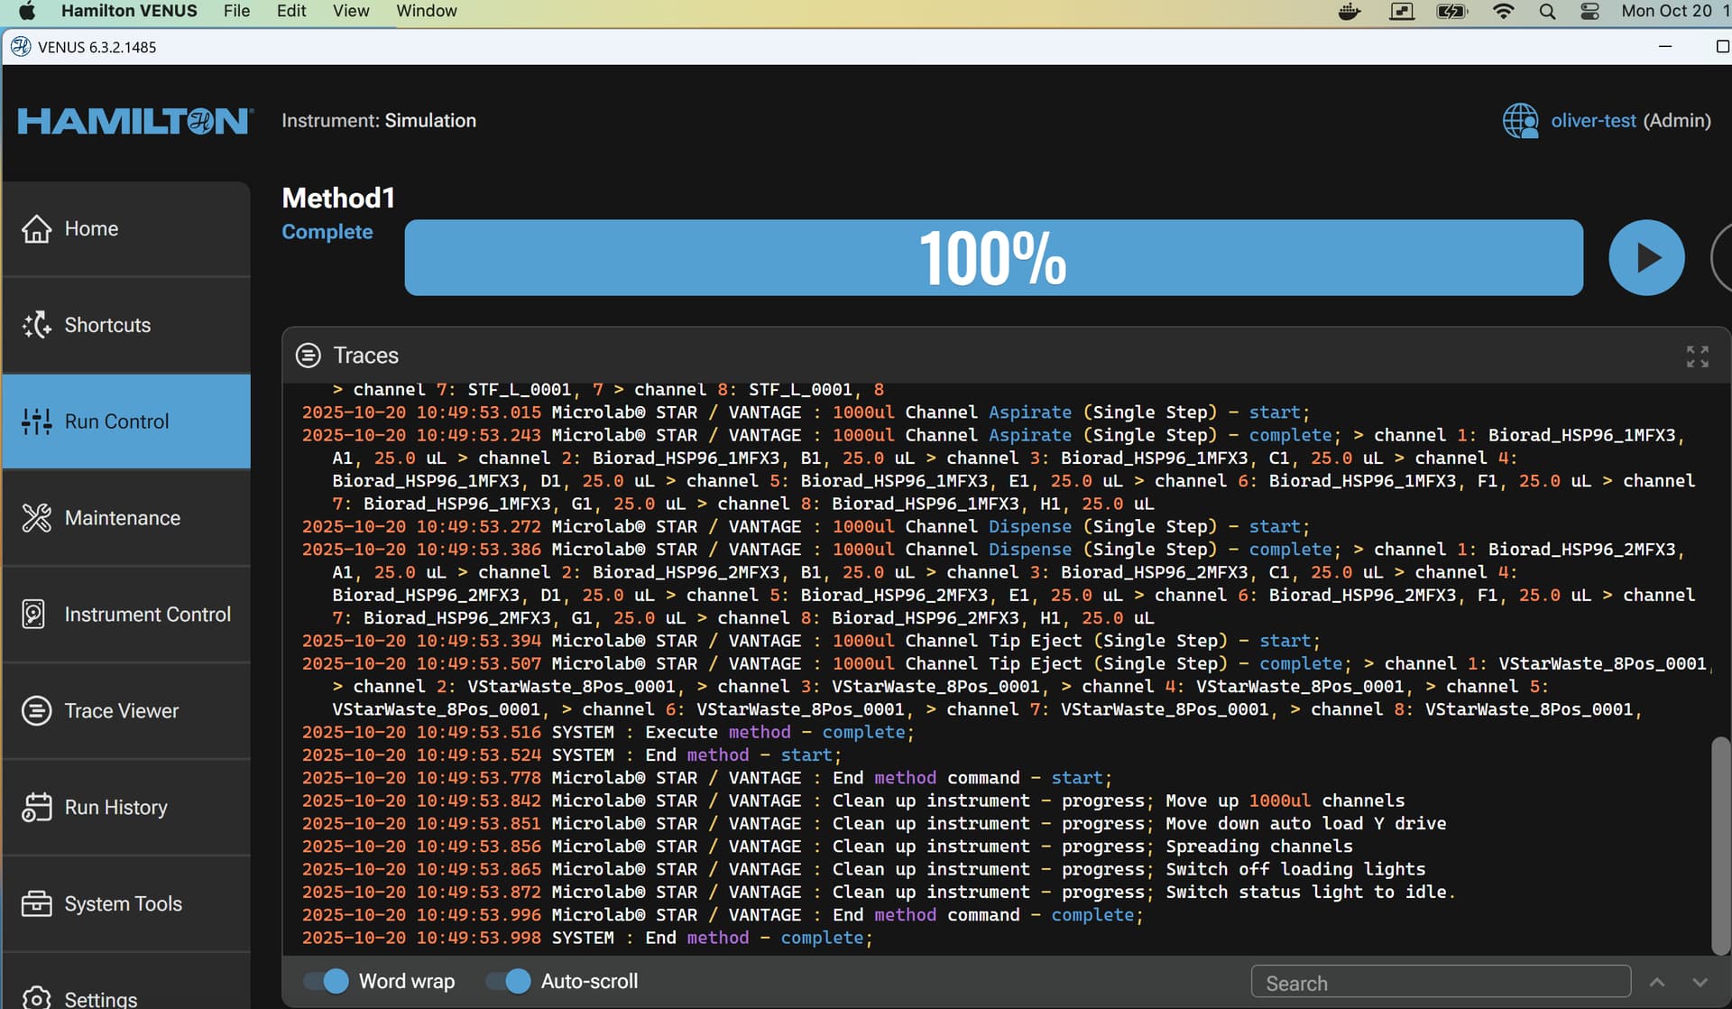This screenshot has width=1732, height=1009.
Task: Open Shortcuts from the sidebar
Action: 36,325
